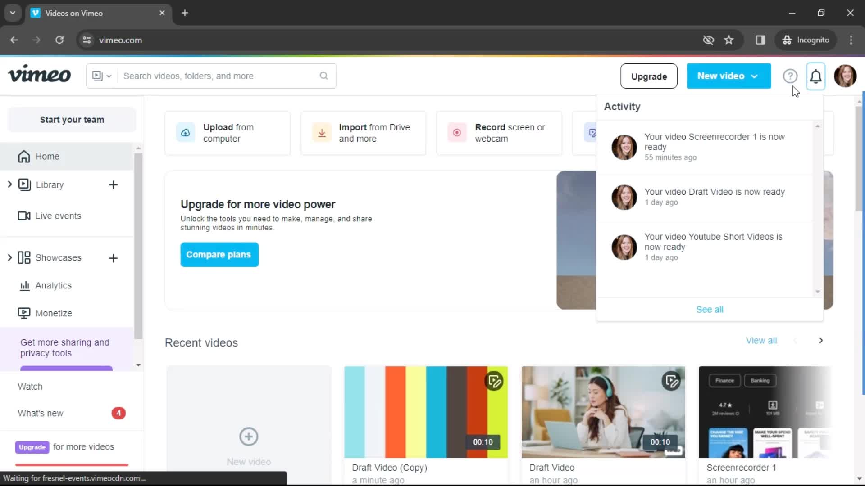Click the next arrow for recent videos
Viewport: 865px width, 486px height.
point(820,341)
